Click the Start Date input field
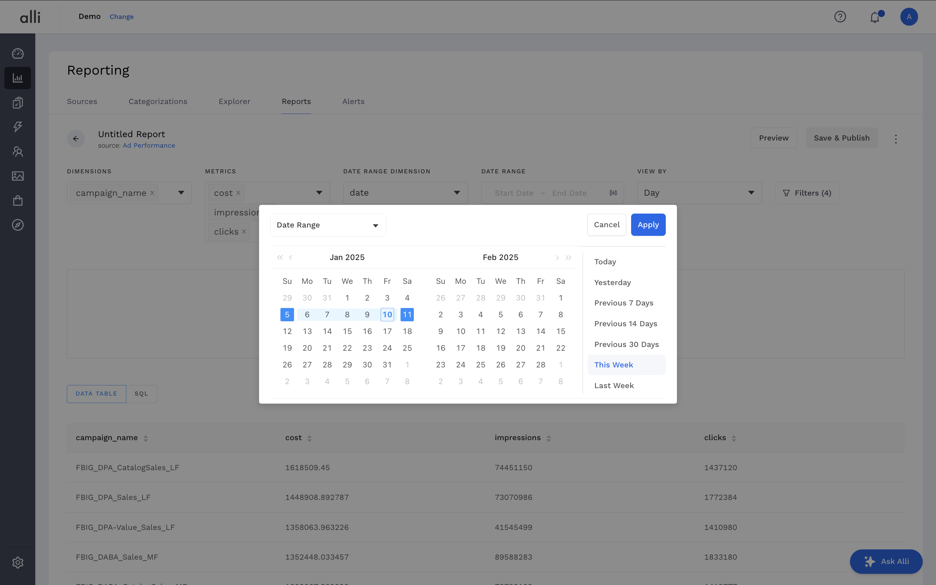The image size is (936, 585). point(514,193)
